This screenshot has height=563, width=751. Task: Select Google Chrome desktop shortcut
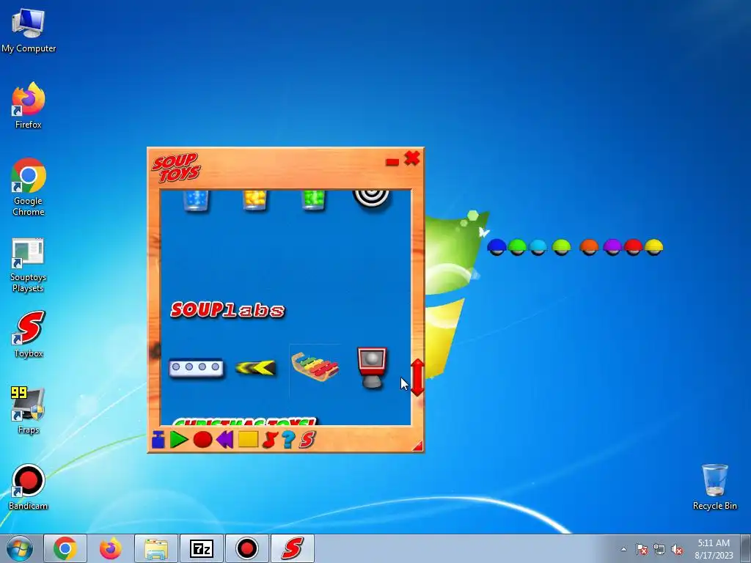click(29, 187)
